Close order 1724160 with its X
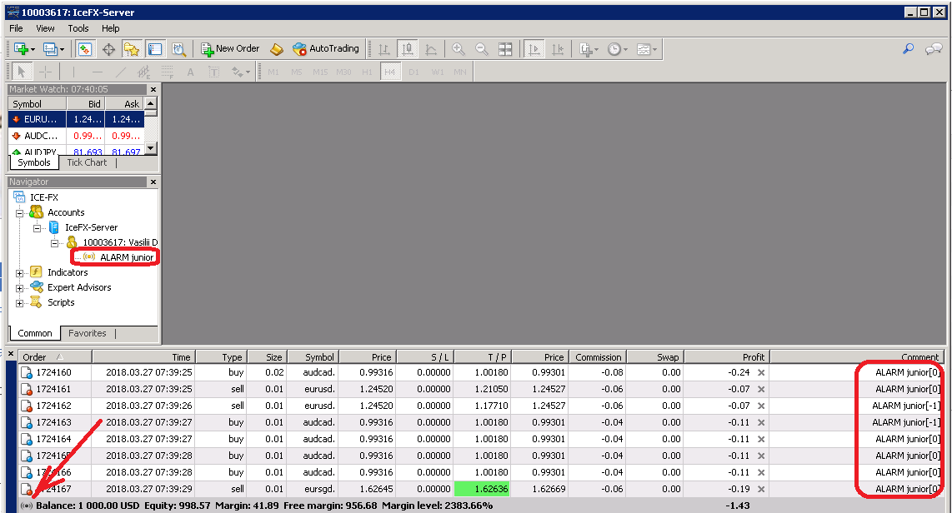Image resolution: width=952 pixels, height=513 pixels. pyautogui.click(x=761, y=372)
